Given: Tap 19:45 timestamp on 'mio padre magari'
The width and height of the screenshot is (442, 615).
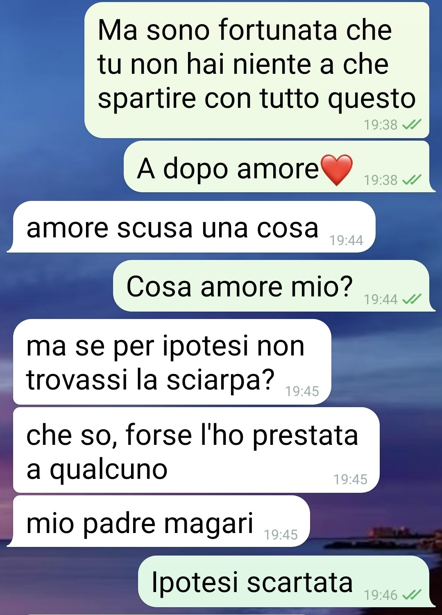Looking at the screenshot, I should [281, 535].
